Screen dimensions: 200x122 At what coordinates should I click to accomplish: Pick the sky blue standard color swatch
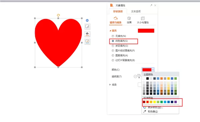click(x=165, y=102)
